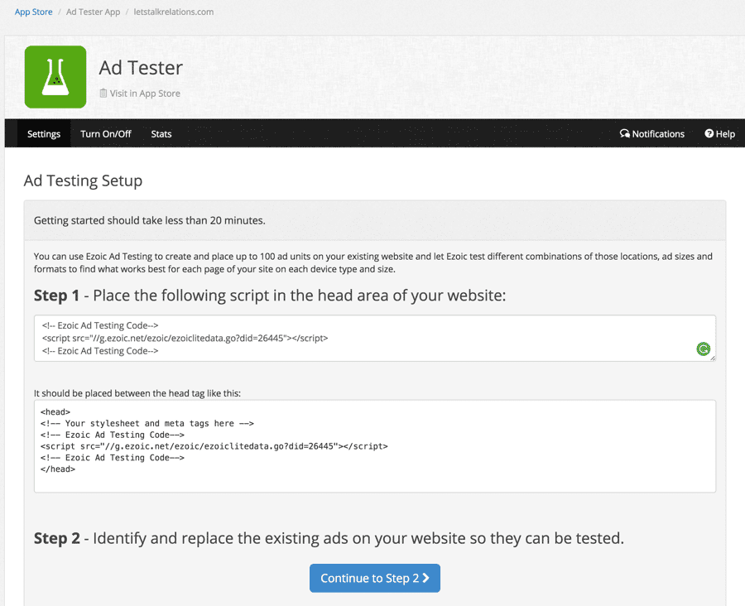This screenshot has height=606, width=745.
Task: Click the green flask Ad Tester logo
Action: click(x=55, y=77)
